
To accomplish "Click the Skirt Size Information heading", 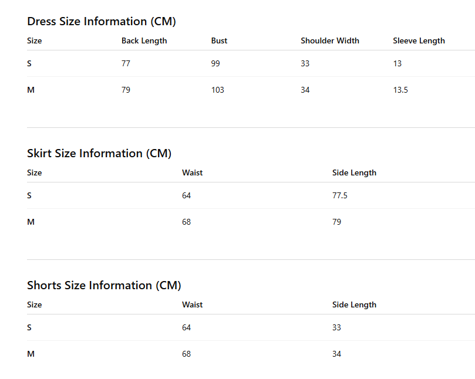I will pos(99,154).
